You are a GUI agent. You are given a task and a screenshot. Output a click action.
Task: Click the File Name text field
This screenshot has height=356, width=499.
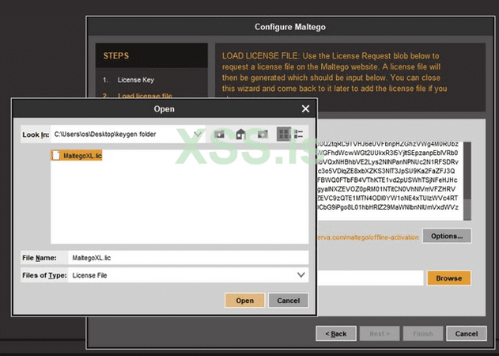[188, 258]
